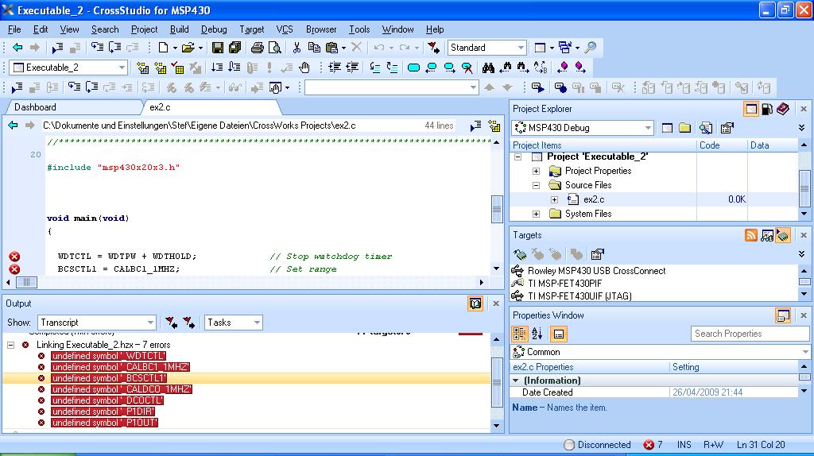Click the properties icon in Targets toolbar
814x456 pixels.
(598, 254)
